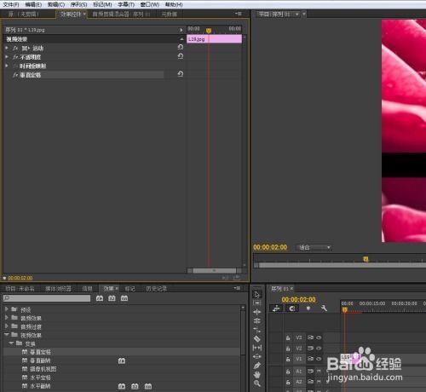Click the Program monitor timecode 00:00:02:00

coord(270,247)
